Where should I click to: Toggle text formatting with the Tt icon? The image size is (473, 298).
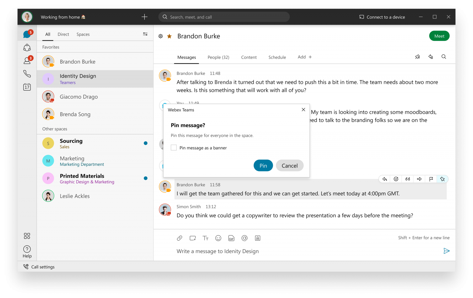click(x=205, y=238)
